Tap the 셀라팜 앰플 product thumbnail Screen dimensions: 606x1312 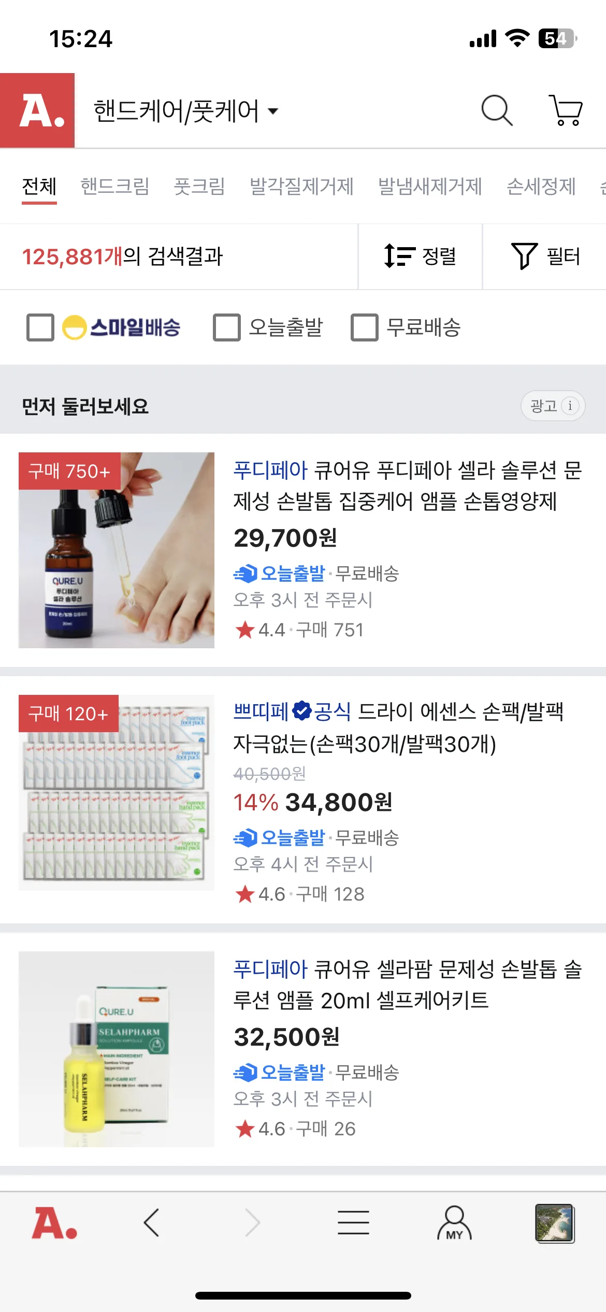(117, 1049)
